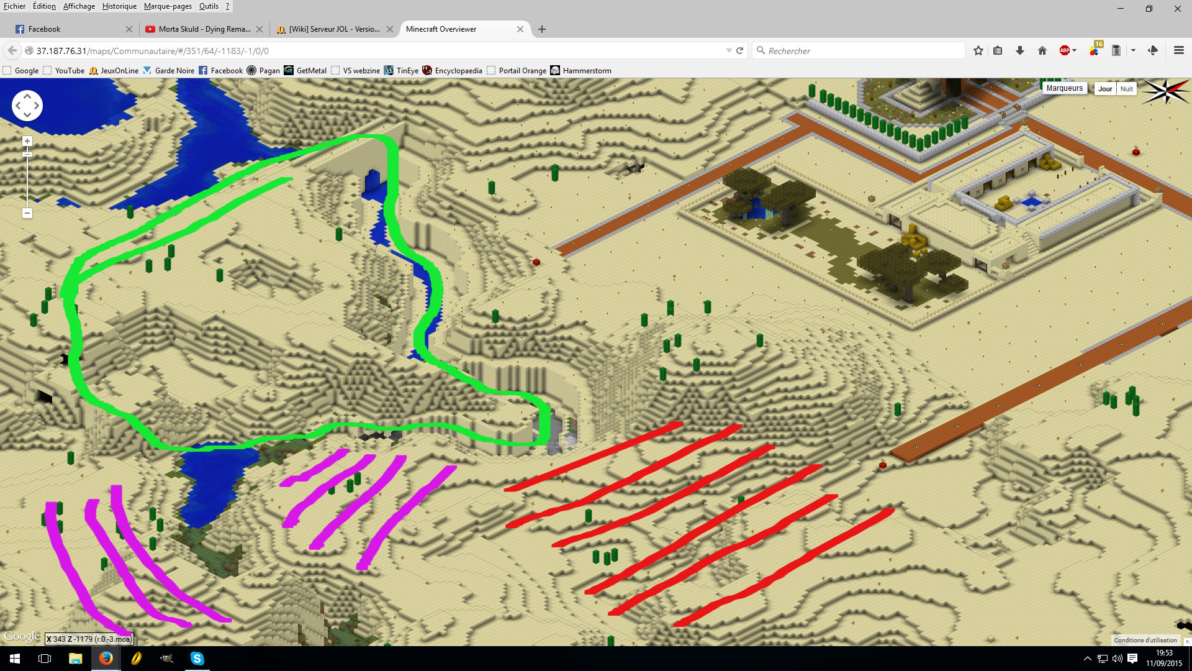Viewport: 1192px width, 671px height.
Task: Go to the browser home page
Action: click(1042, 51)
